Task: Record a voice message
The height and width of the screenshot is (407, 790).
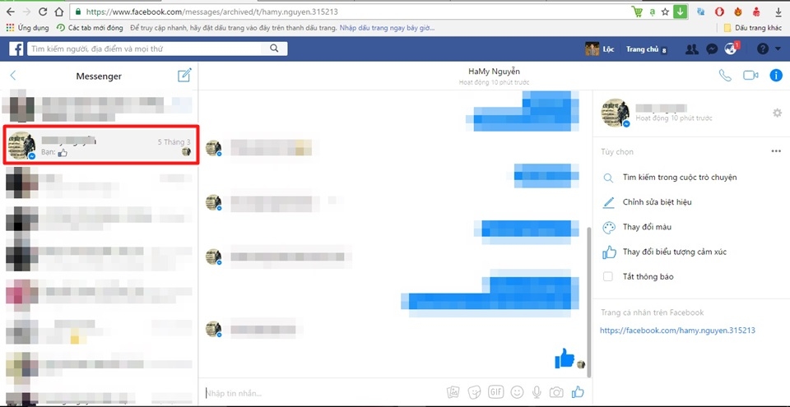Action: [x=537, y=392]
